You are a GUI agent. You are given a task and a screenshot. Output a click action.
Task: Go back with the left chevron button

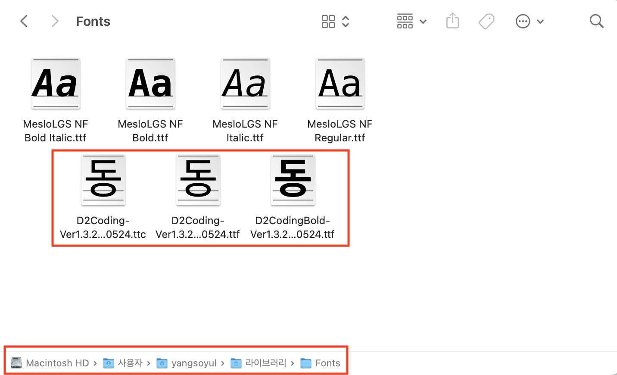coord(24,21)
